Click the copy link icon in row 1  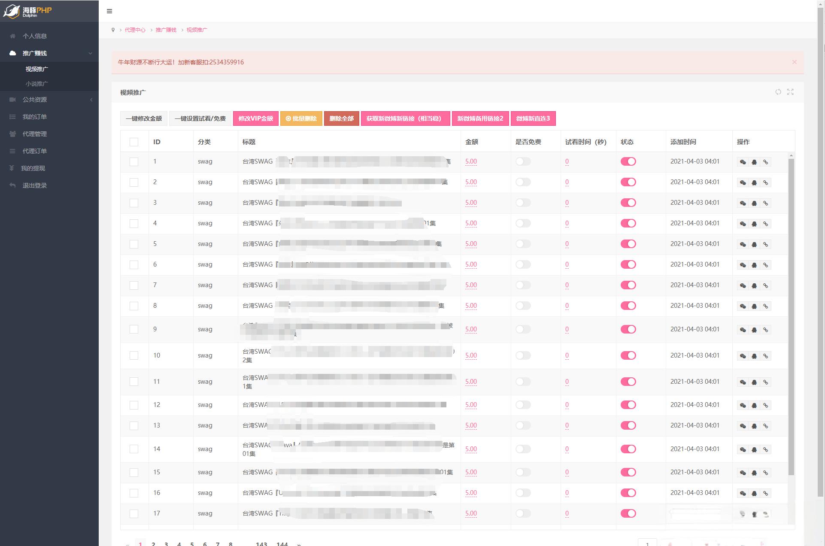[x=765, y=162]
